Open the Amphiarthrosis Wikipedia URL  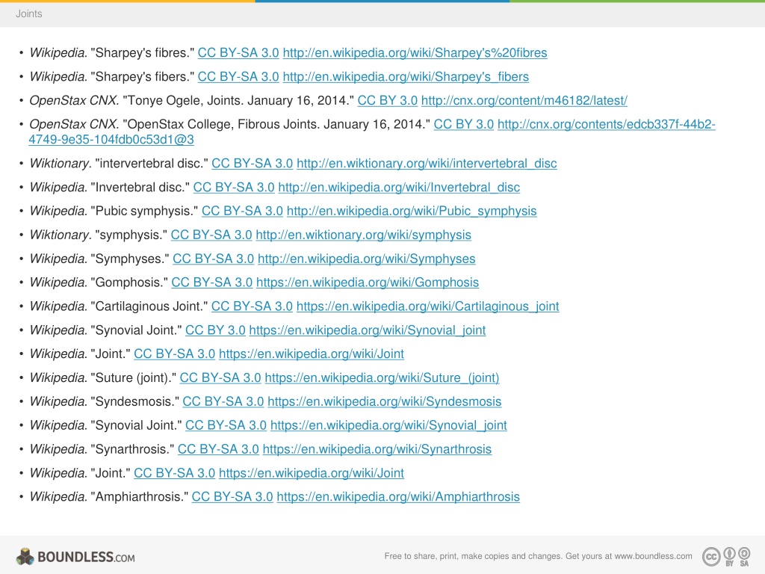click(x=398, y=497)
